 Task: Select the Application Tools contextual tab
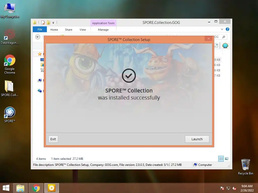(103, 23)
